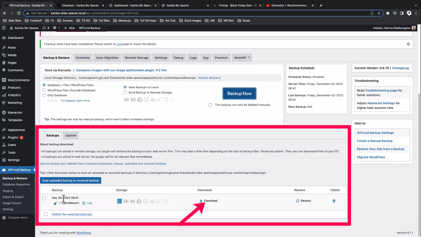Open the New content menu in admin bar
421x237 pixels.
69,28
